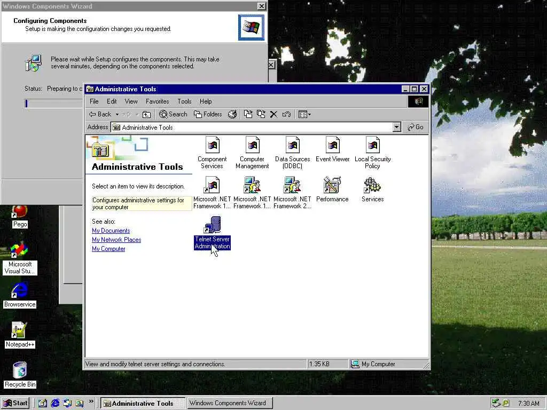Click the 1.35 KB status bar text
Image resolution: width=547 pixels, height=410 pixels.
click(x=319, y=364)
